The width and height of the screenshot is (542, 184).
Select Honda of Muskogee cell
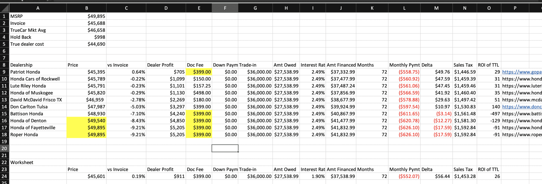pyautogui.click(x=38, y=93)
